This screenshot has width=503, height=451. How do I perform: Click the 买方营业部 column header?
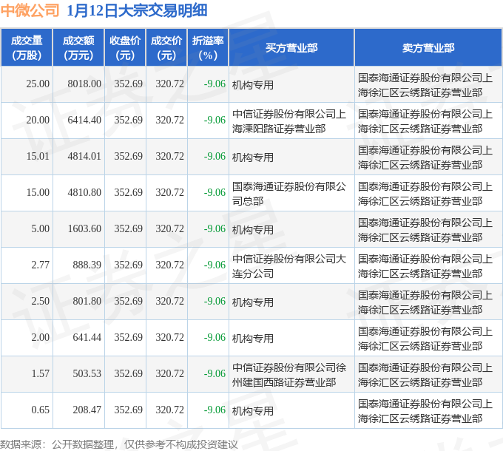click(x=291, y=48)
